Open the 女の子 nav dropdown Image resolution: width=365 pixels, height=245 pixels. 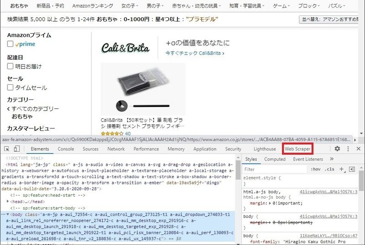(x=130, y=5)
